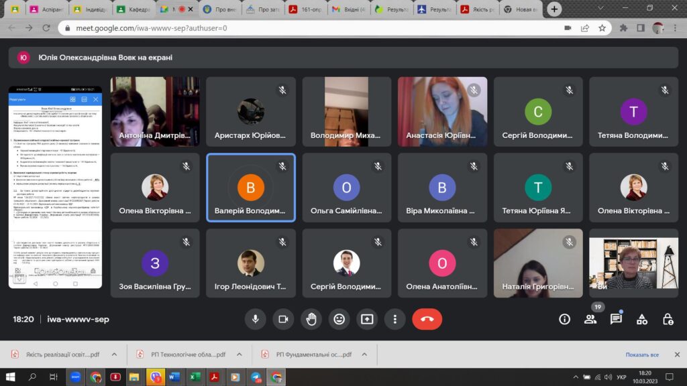Select the shared screen presentation thumbnail
This screenshot has width=687, height=386.
click(x=55, y=188)
